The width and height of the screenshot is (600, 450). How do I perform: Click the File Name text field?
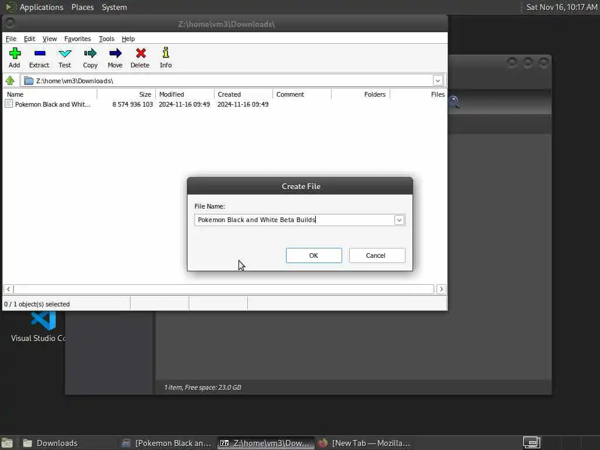coord(295,220)
